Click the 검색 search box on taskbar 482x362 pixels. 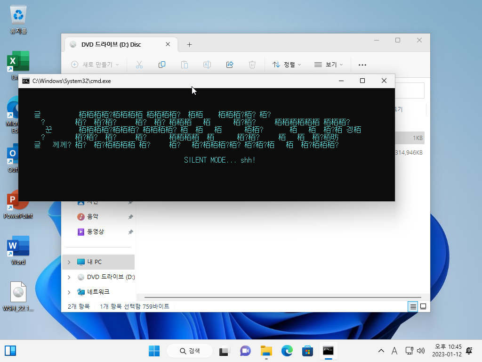tap(190, 351)
